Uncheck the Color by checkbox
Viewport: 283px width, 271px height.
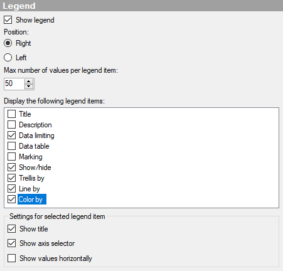tap(11, 199)
